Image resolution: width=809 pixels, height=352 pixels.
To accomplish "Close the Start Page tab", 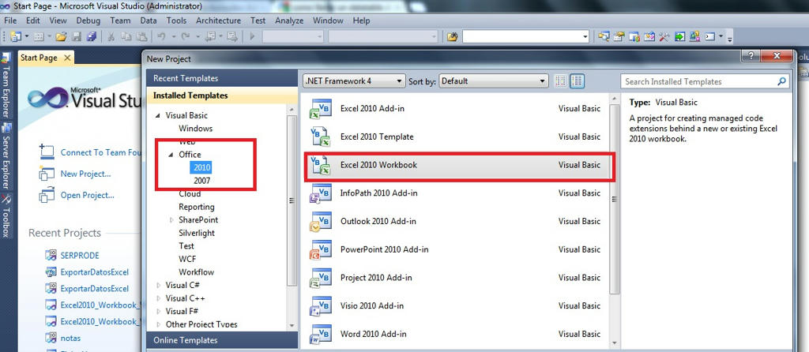I will (67, 58).
